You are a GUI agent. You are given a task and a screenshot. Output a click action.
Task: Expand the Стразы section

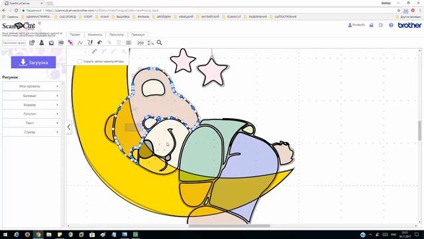click(31, 132)
